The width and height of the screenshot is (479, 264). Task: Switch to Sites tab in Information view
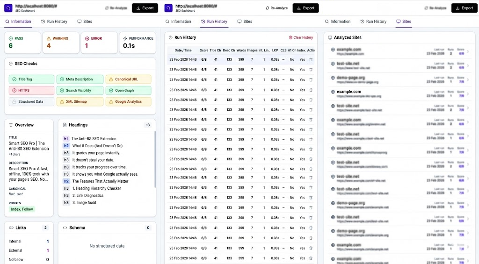(x=85, y=21)
